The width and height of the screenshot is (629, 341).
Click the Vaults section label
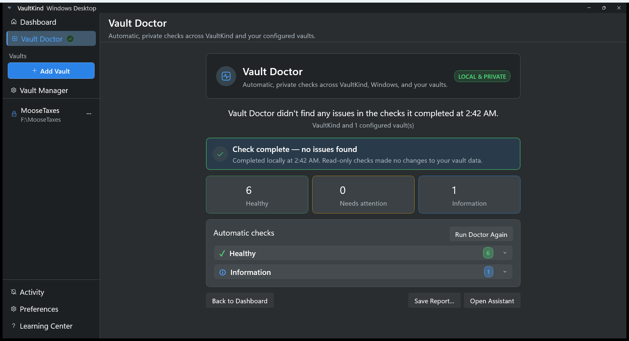18,56
